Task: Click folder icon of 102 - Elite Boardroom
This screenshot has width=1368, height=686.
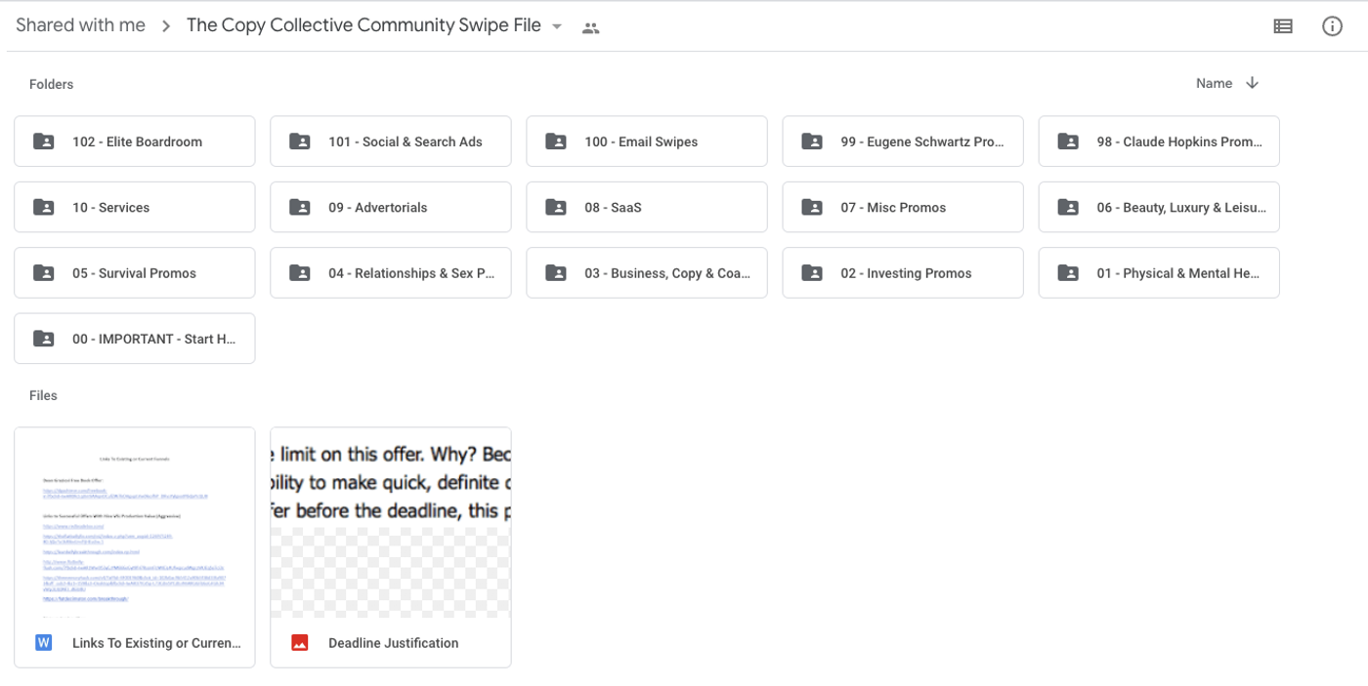Action: [44, 141]
